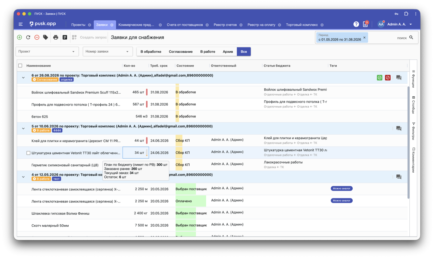The image size is (434, 258).
Task: Click the refresh icon in toolbar
Action: pos(28,37)
